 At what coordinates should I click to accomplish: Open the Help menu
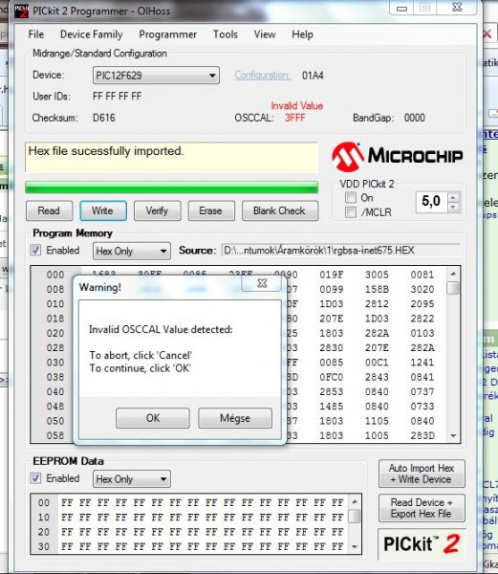302,34
